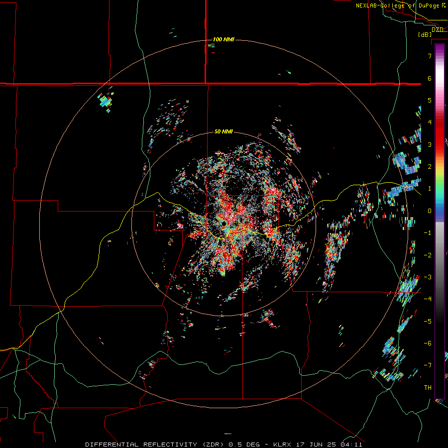Click the -4 value on the dB scale
This screenshot has width=448, height=448.
pyautogui.click(x=428, y=299)
